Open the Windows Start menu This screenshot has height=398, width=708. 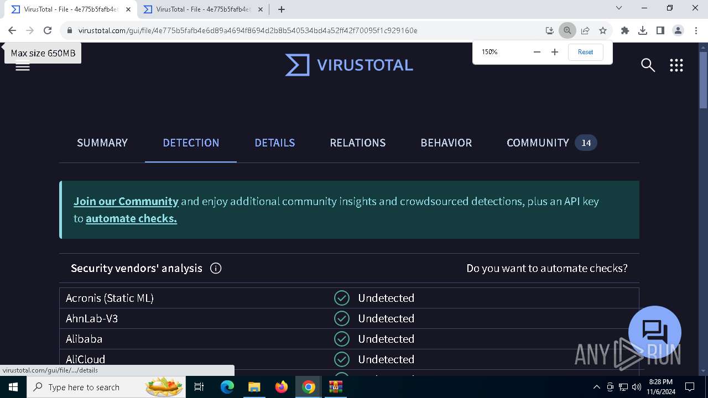(x=13, y=387)
